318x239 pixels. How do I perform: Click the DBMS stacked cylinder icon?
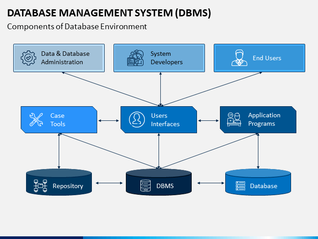click(x=145, y=186)
